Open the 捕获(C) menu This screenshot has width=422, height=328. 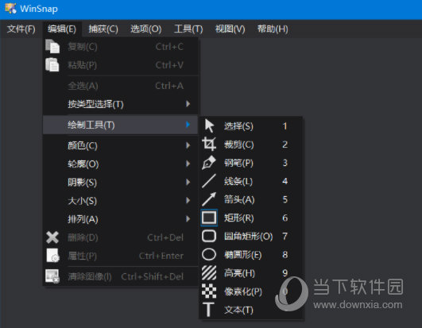point(103,29)
